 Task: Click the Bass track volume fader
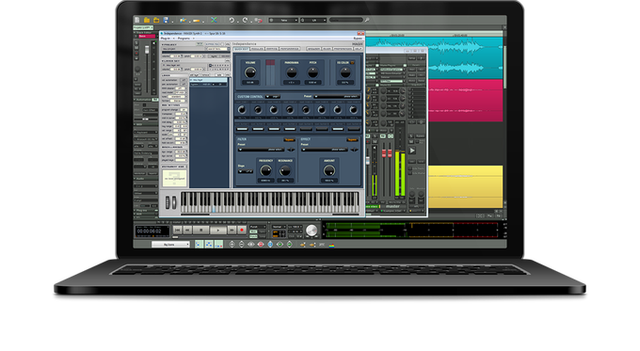[147, 50]
